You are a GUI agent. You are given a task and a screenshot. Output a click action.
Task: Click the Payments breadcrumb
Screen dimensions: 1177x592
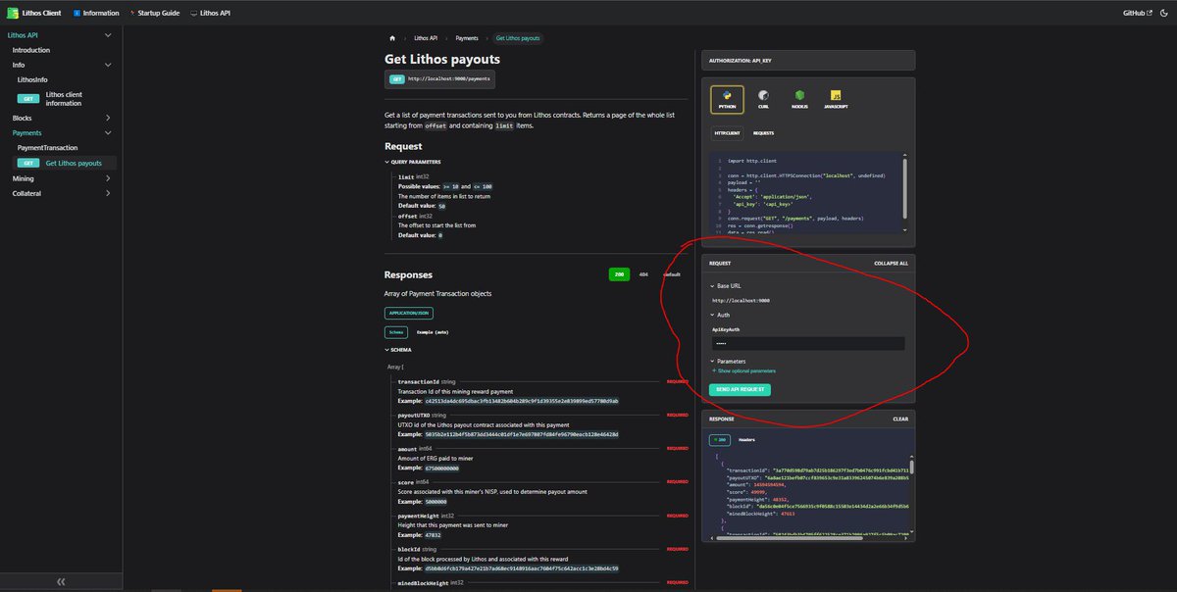coord(467,38)
